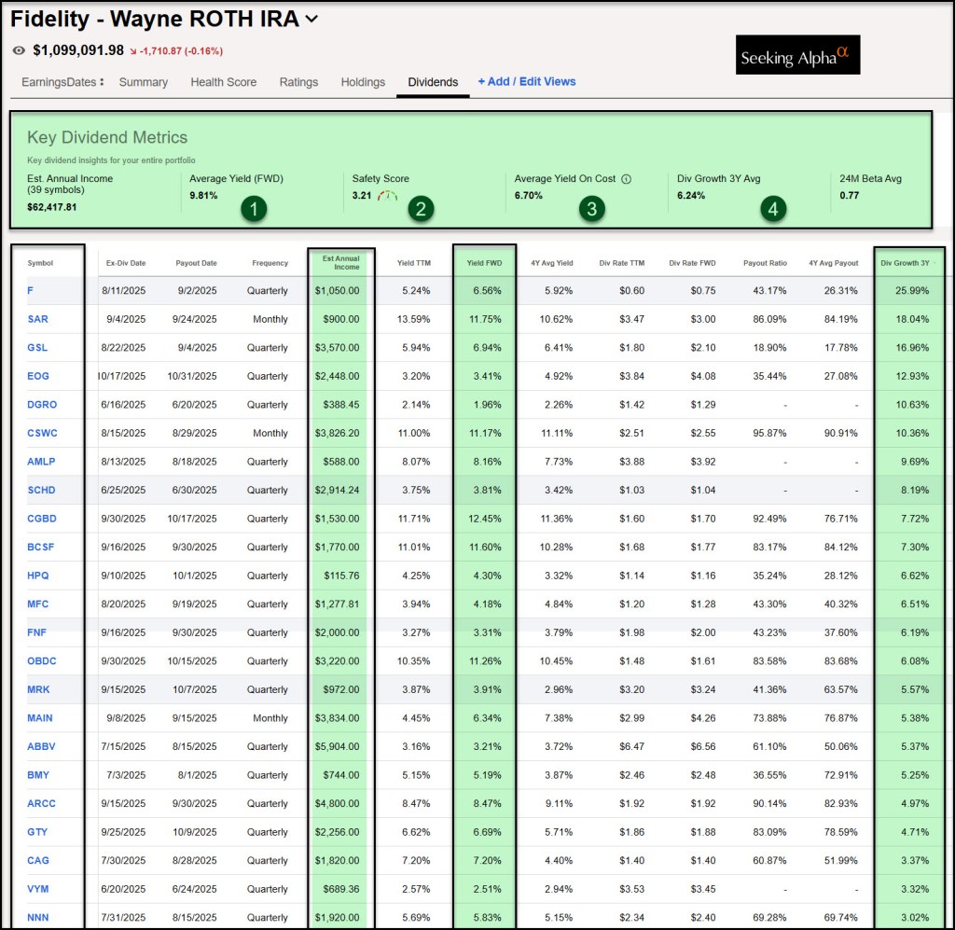Open the CSWC symbol link
Screen dimensions: 955x930
point(41,433)
